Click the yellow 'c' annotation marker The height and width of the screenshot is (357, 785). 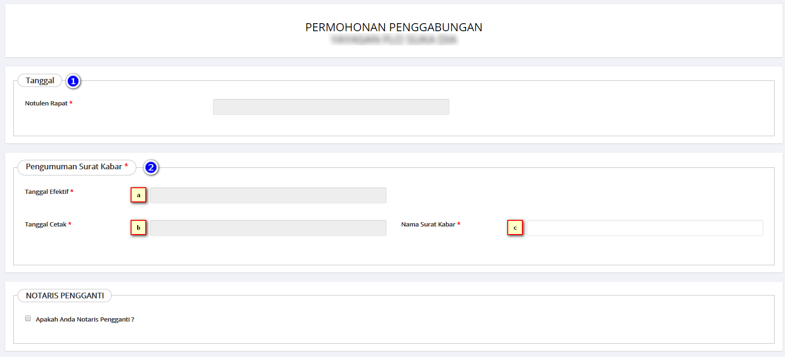[515, 228]
